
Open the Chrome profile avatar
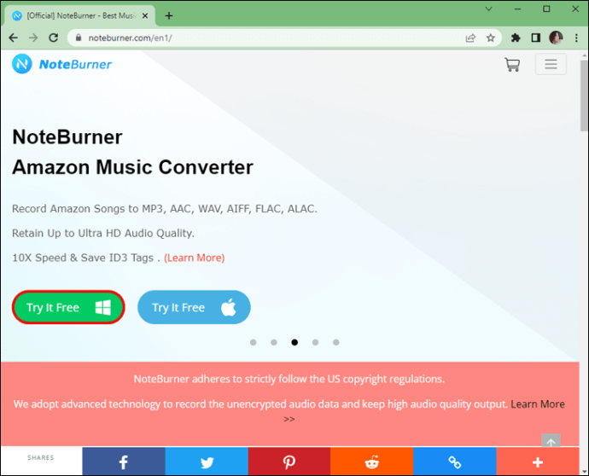point(556,38)
